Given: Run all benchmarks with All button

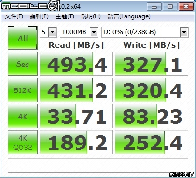Looking at the screenshot, I should [23, 38].
